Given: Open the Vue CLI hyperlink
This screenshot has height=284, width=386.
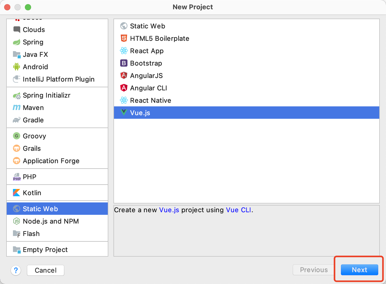Looking at the screenshot, I should tap(238, 210).
